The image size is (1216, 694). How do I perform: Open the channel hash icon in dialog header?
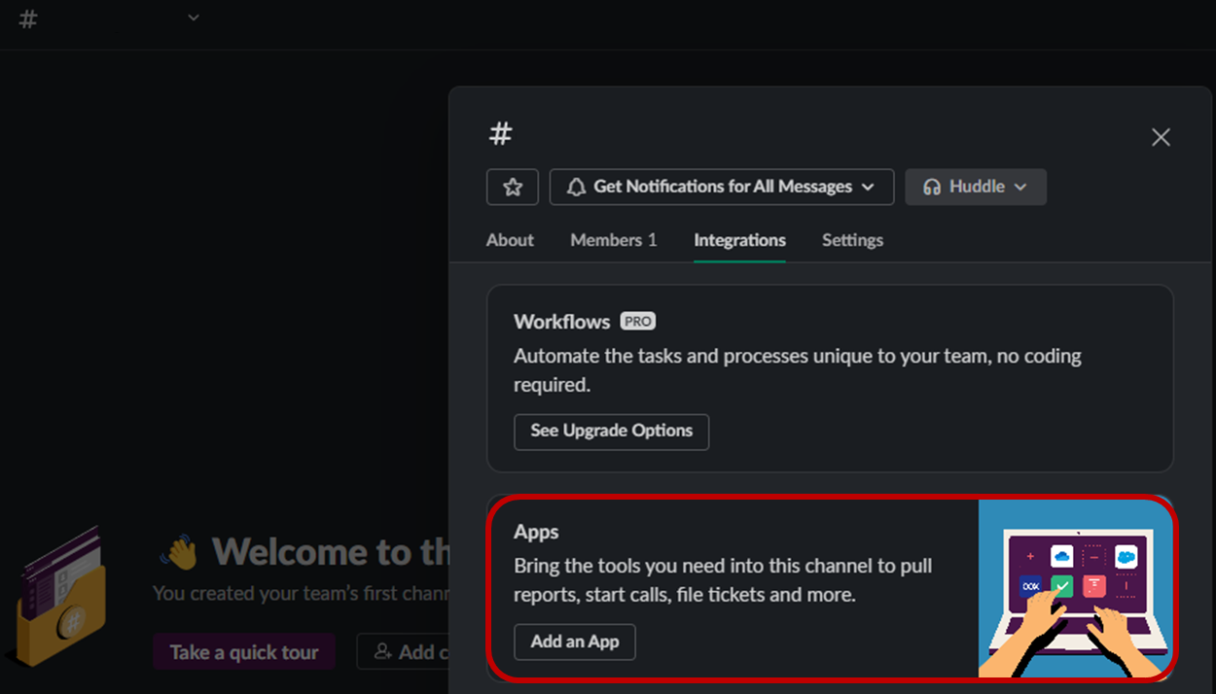(x=499, y=133)
